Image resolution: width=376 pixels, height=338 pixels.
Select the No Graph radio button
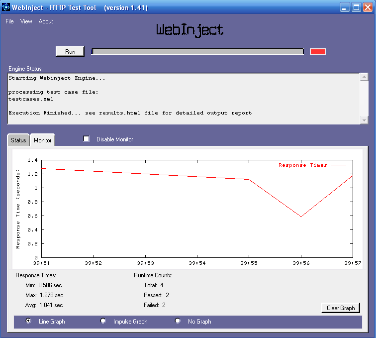click(178, 321)
